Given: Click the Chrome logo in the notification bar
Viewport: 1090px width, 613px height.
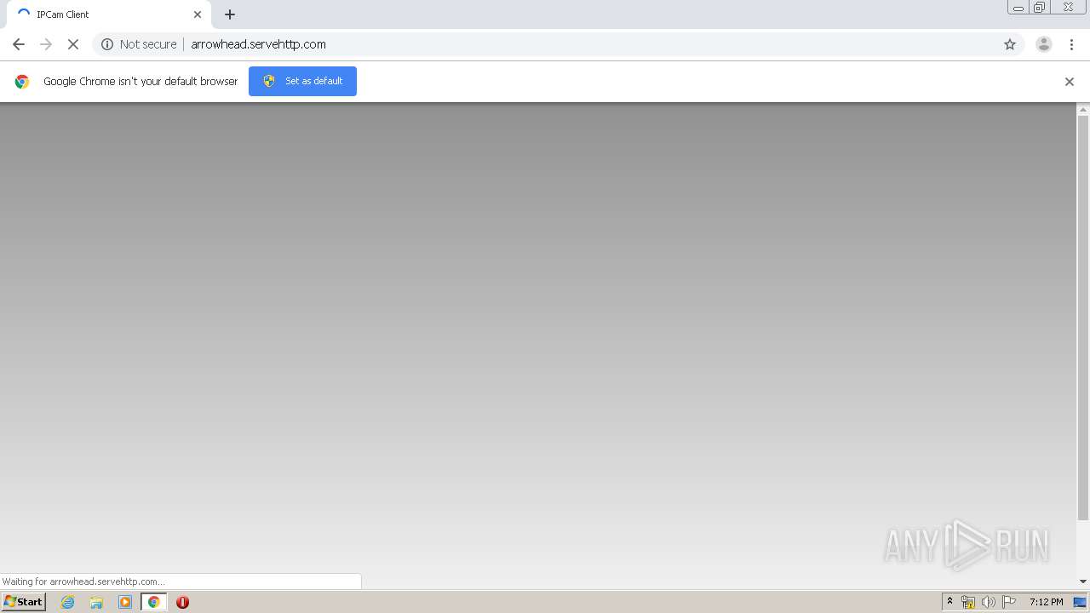Looking at the screenshot, I should [x=22, y=82].
